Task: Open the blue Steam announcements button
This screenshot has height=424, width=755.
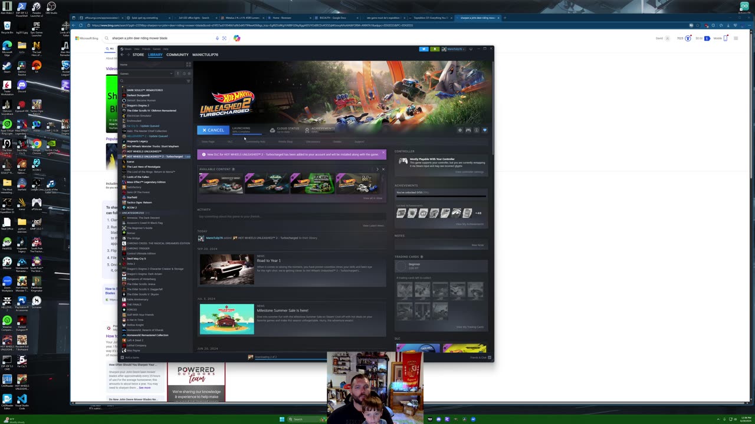Action: [424, 49]
